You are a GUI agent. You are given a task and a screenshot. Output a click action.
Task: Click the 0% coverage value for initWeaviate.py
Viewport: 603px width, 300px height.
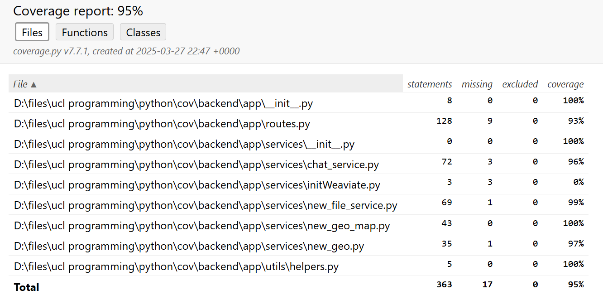[x=578, y=182]
